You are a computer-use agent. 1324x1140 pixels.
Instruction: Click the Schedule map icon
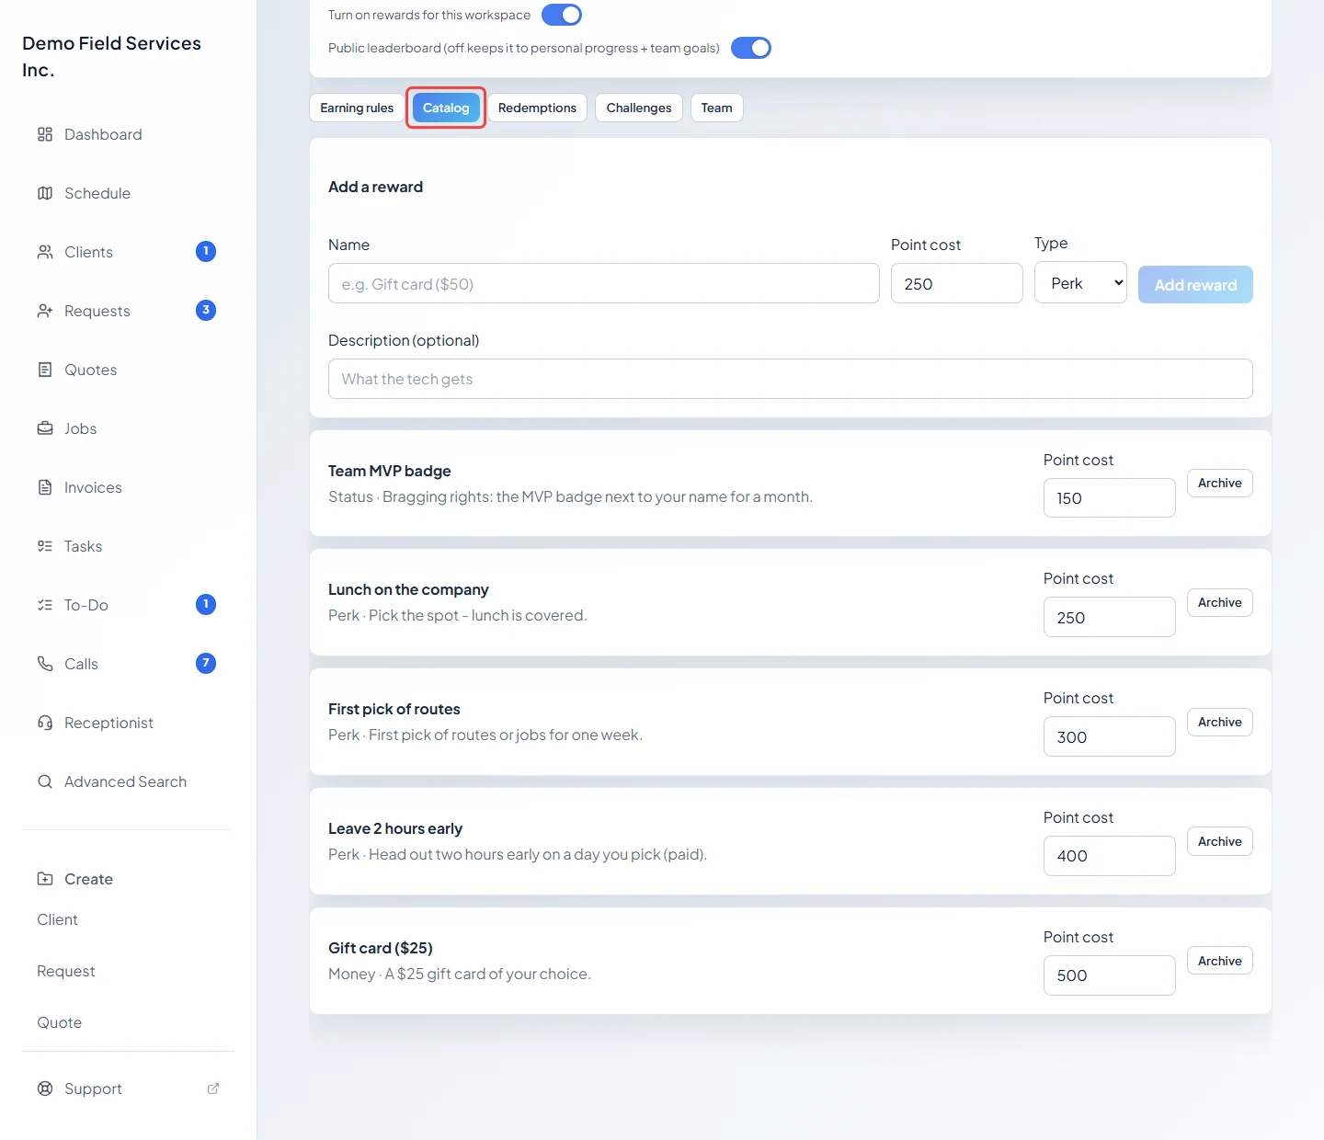(x=45, y=193)
